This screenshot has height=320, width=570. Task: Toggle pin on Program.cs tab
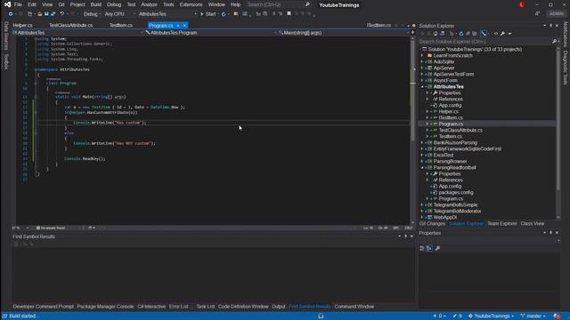[x=178, y=26]
